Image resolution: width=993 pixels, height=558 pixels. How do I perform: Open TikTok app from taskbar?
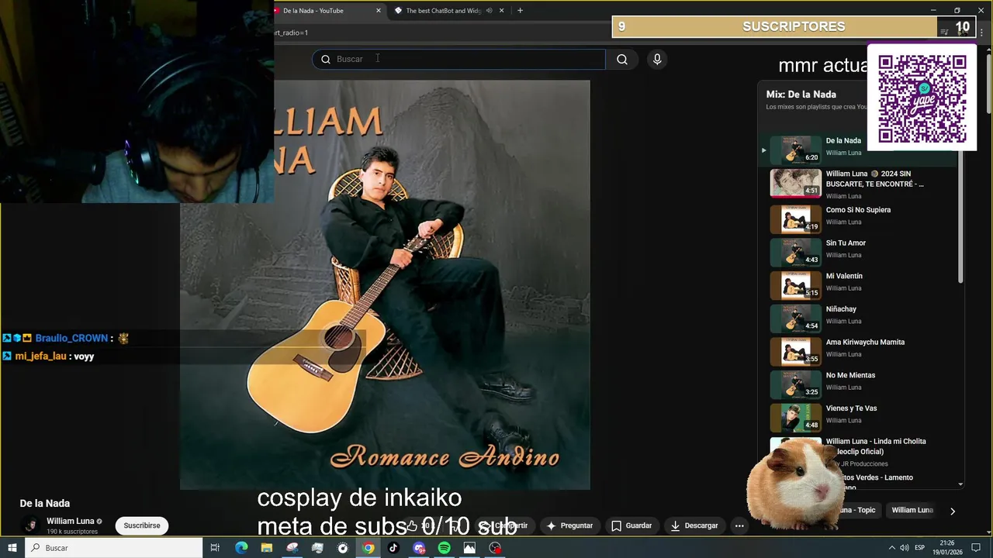(393, 548)
